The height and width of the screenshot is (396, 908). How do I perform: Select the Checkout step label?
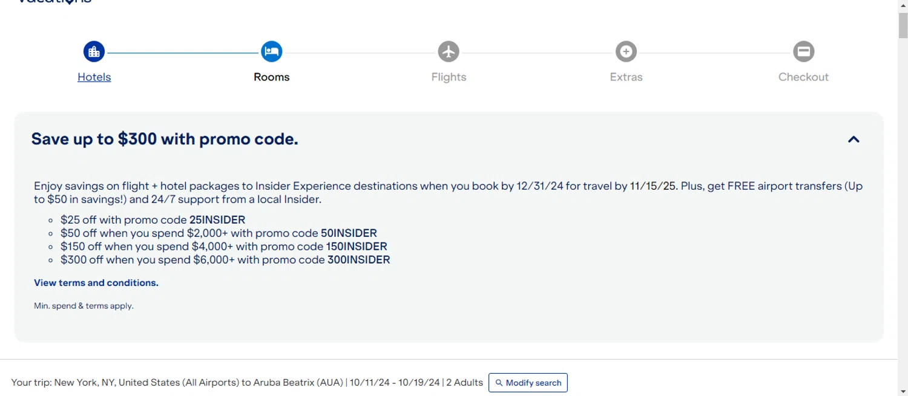803,77
